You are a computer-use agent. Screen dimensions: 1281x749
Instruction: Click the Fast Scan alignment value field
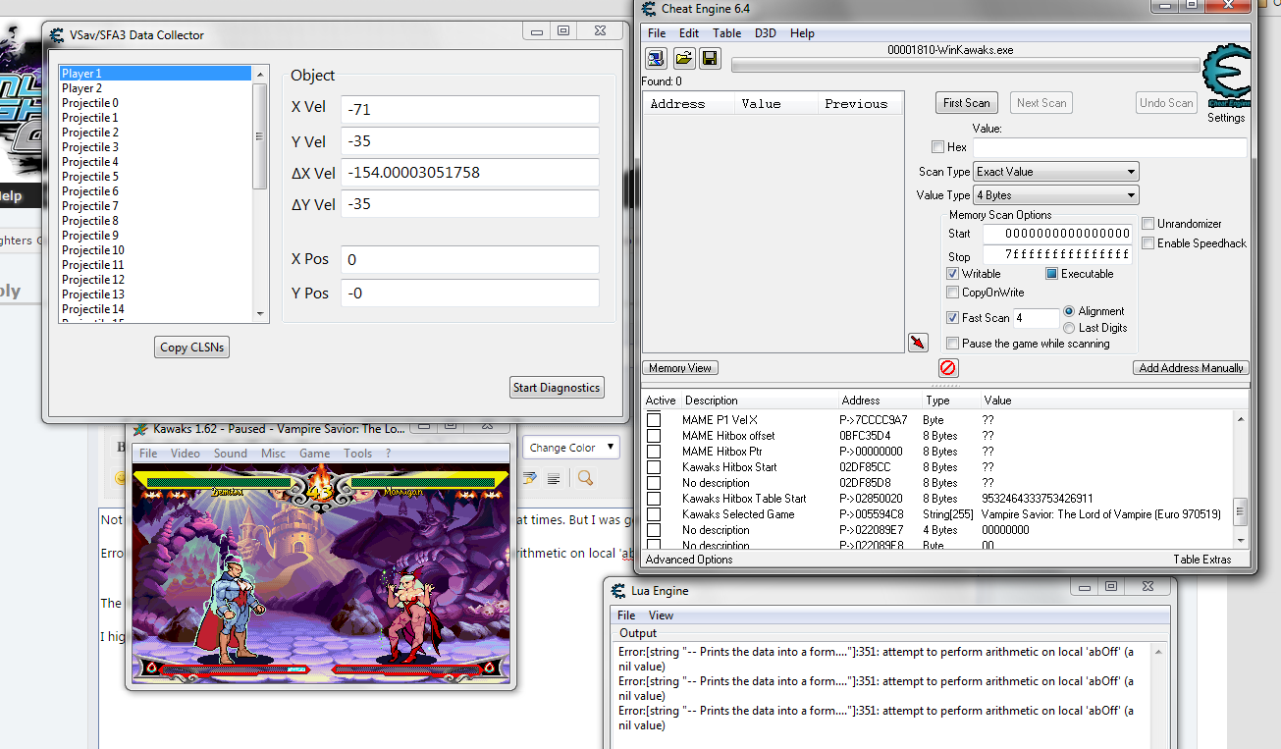pyautogui.click(x=1037, y=318)
